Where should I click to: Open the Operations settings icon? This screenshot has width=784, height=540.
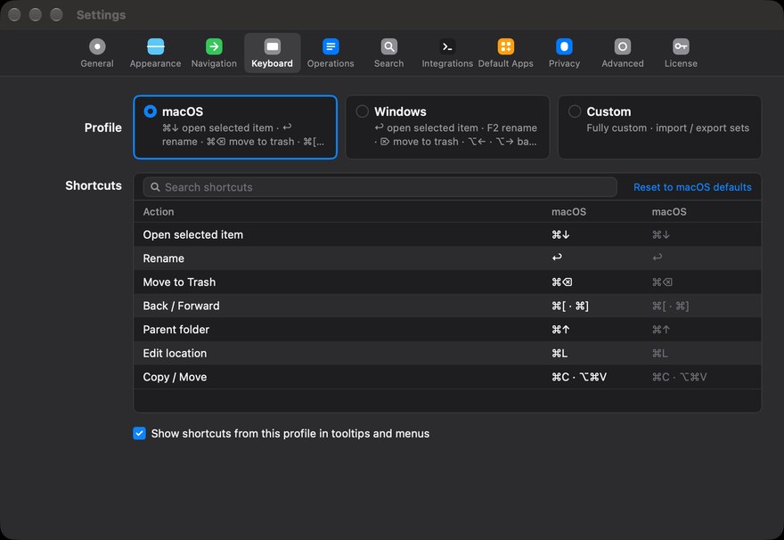point(331,46)
